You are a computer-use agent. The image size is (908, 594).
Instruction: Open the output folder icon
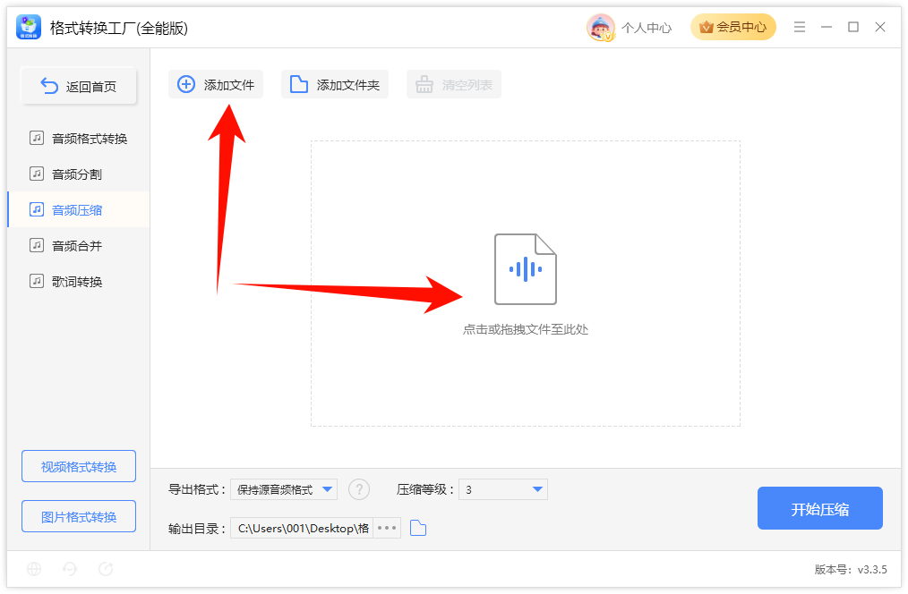418,528
